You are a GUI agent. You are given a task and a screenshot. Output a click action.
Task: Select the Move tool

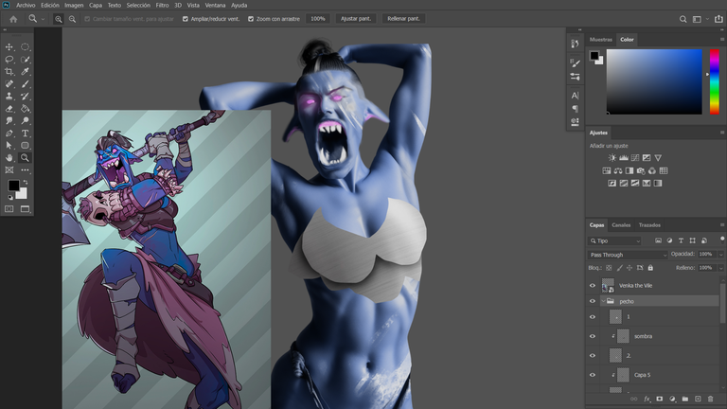(9, 46)
